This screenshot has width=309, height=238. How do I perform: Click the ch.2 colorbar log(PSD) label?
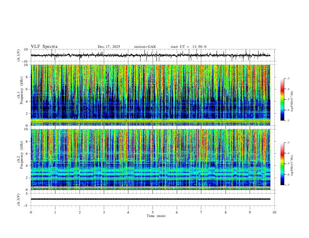292,165
